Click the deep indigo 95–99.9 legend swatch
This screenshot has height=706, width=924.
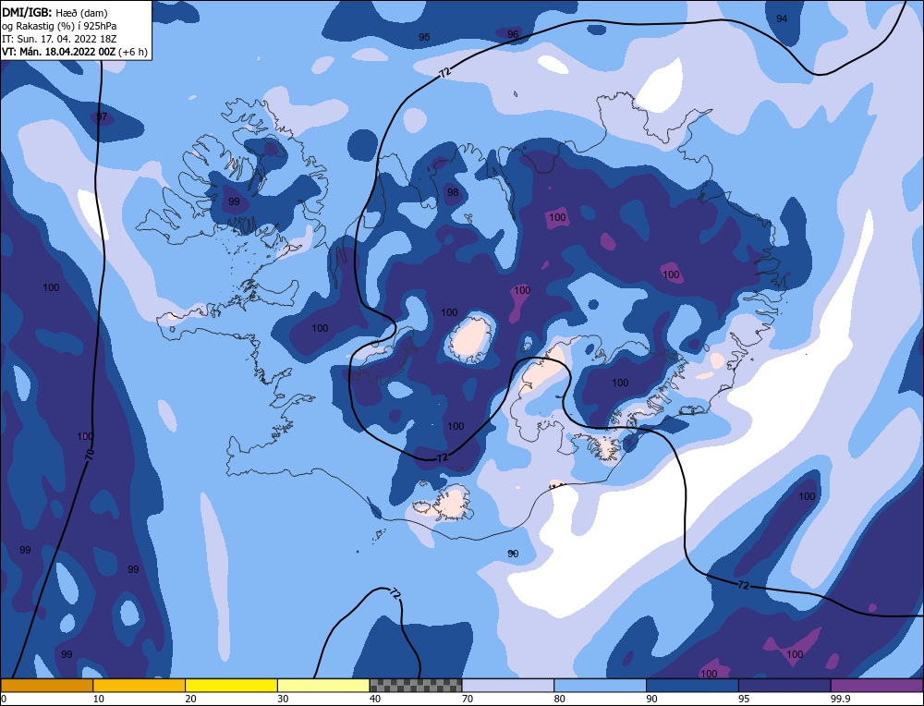point(784,686)
